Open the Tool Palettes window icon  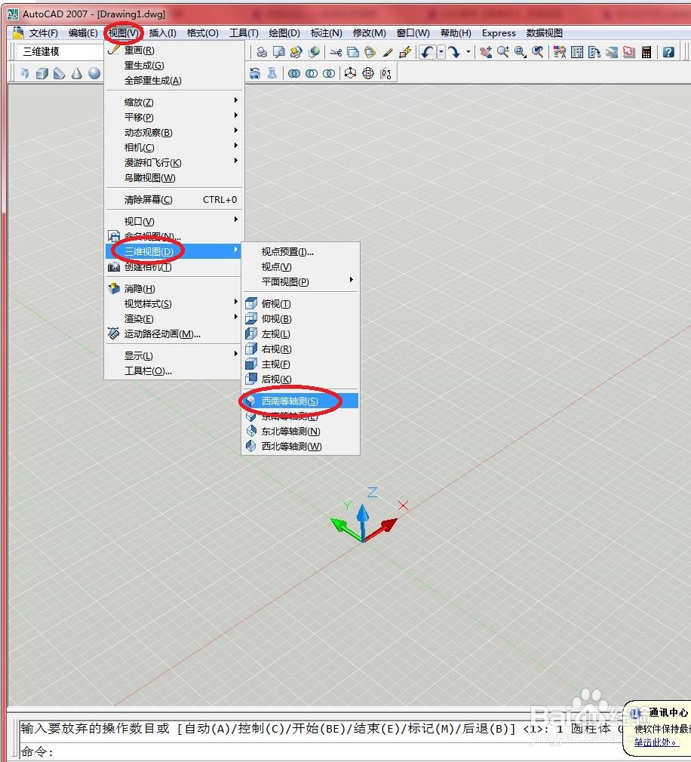click(594, 52)
